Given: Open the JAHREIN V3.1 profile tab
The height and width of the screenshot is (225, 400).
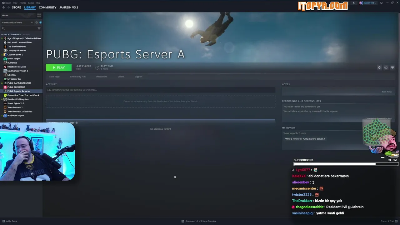Looking at the screenshot, I should click(69, 7).
